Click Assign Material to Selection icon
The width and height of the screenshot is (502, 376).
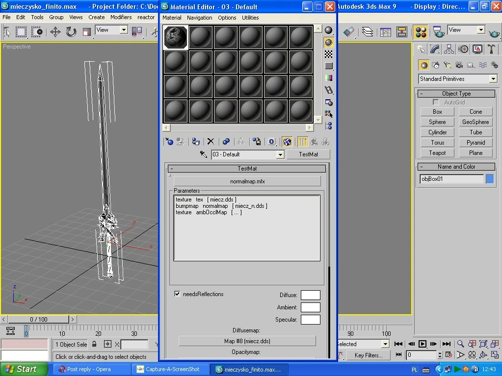pos(195,142)
